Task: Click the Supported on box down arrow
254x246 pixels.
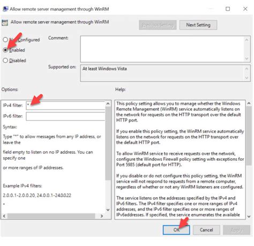Action: coord(247,78)
